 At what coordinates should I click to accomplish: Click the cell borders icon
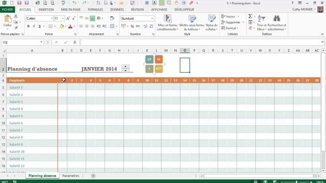[x=50, y=26]
